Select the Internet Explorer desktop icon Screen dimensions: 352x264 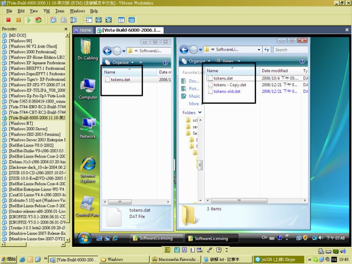tap(88, 169)
